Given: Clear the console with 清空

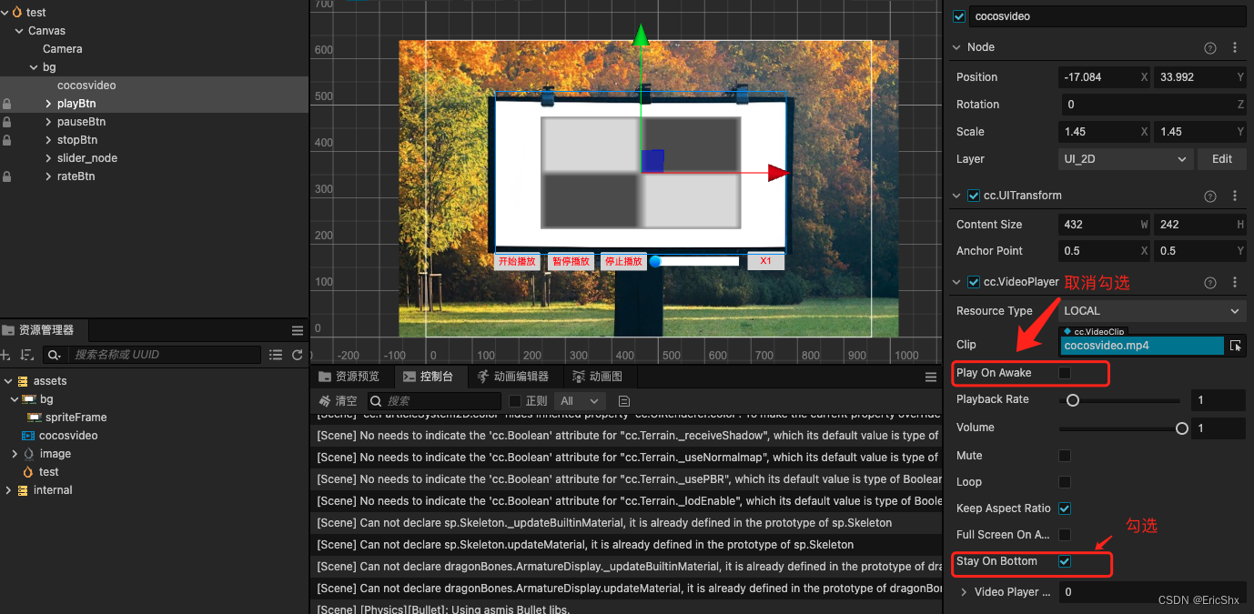Looking at the screenshot, I should [338, 401].
